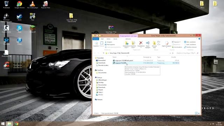Select the Minecraft desktop icon
224x126 pixels.
[x=33, y=29]
